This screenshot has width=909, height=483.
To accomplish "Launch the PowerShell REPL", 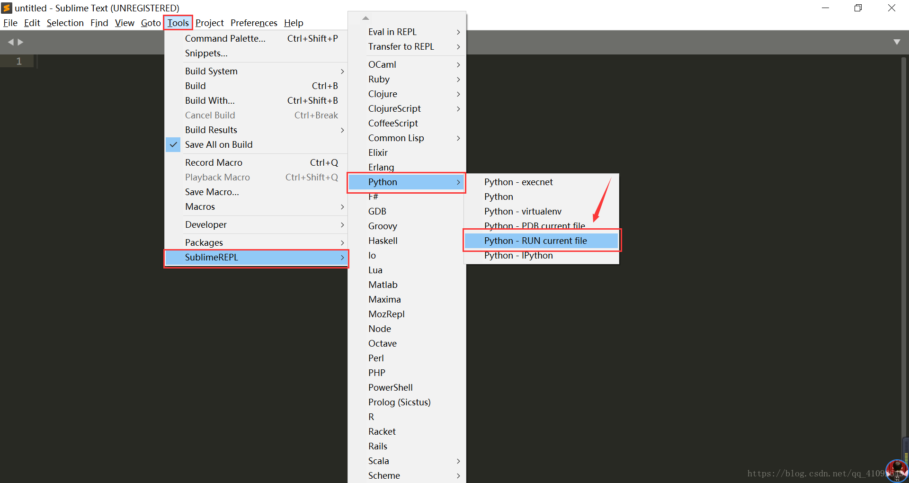I will click(x=407, y=387).
